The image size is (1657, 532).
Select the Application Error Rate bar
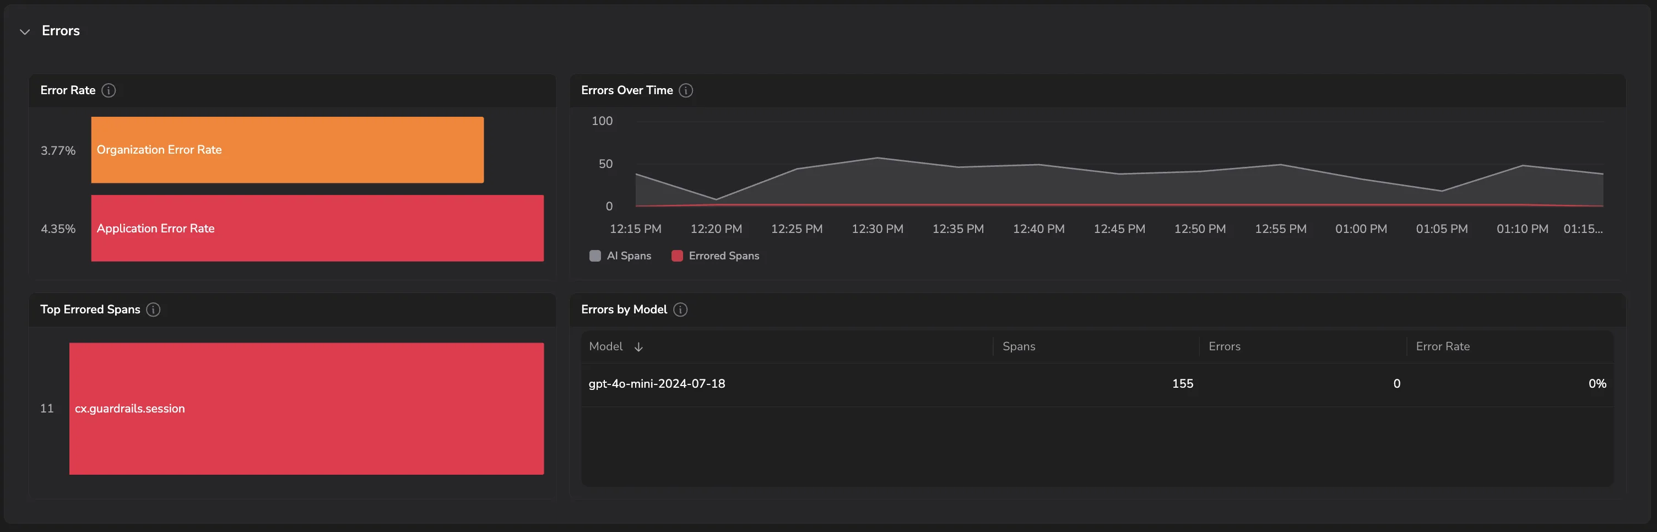(x=317, y=229)
